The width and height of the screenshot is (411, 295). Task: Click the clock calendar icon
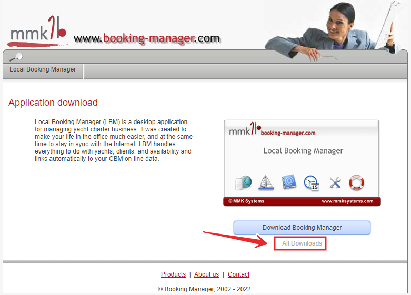312,183
